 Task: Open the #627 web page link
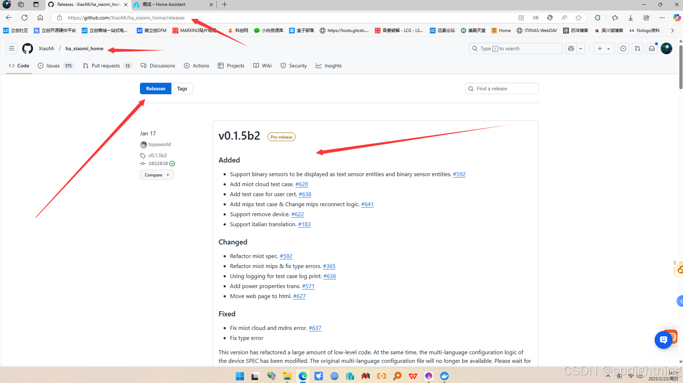point(299,296)
